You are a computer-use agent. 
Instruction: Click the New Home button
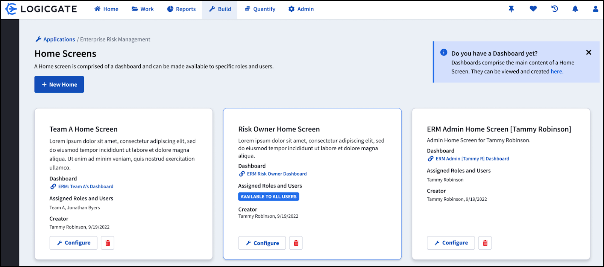[x=59, y=84]
